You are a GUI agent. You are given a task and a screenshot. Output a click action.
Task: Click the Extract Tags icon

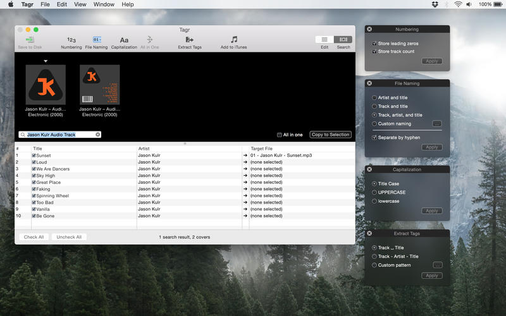[189, 40]
